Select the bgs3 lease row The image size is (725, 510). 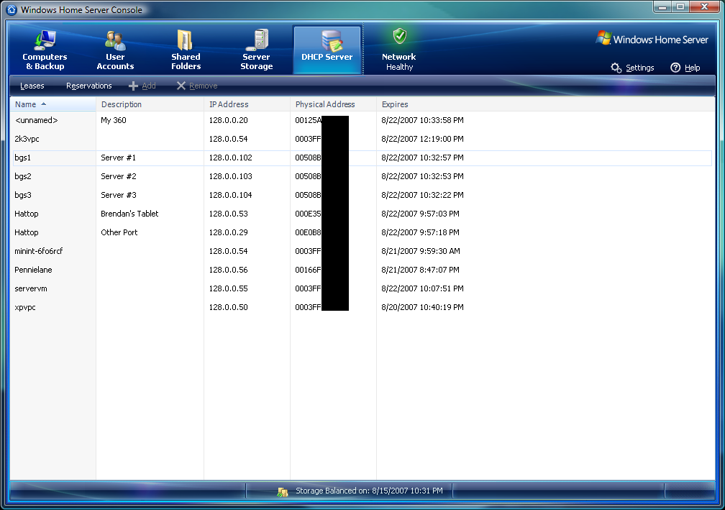362,195
